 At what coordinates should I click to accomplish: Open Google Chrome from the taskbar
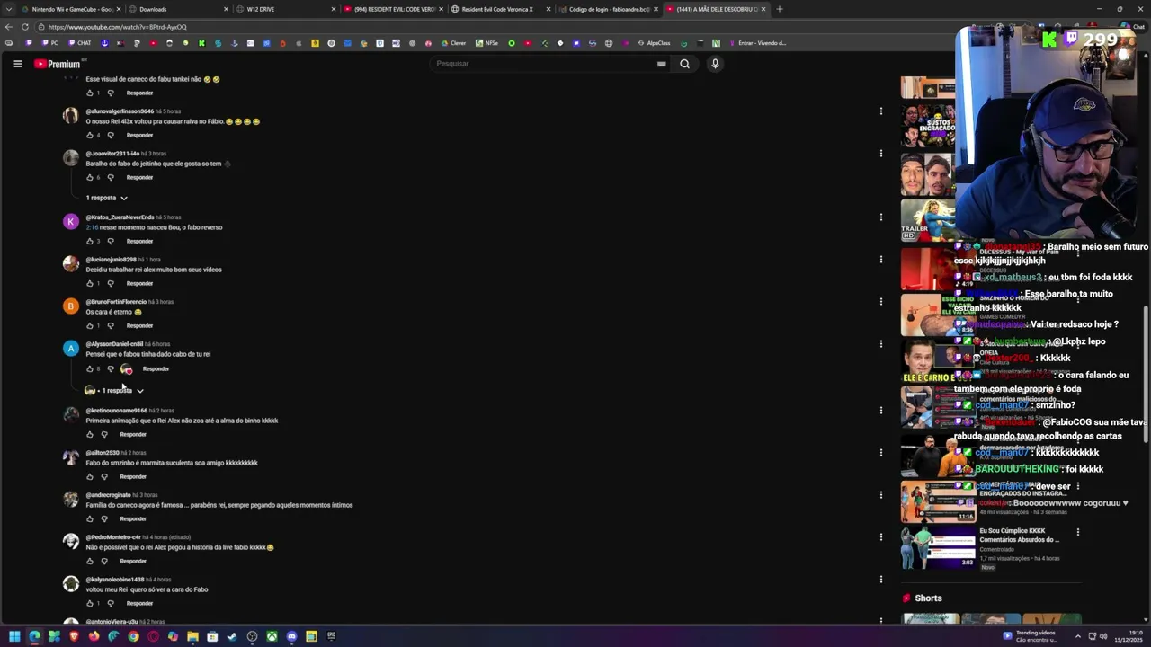[133, 636]
